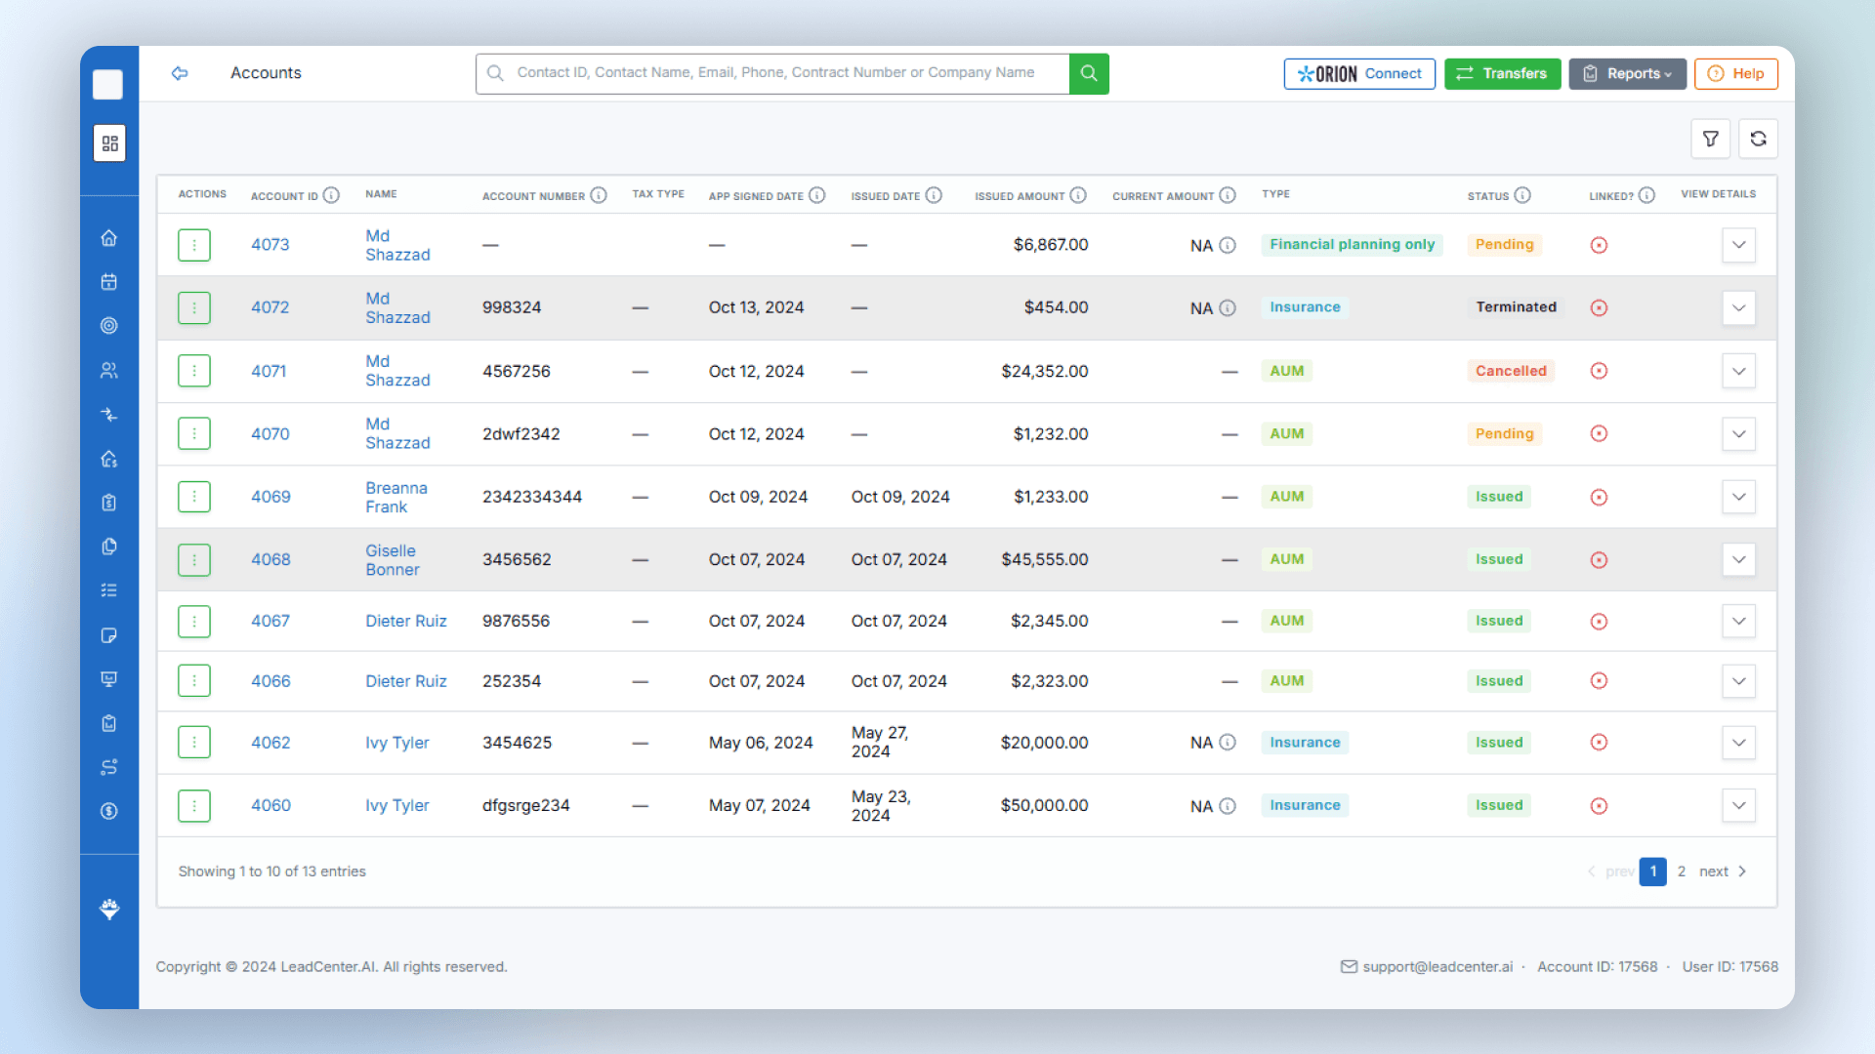This screenshot has width=1875, height=1054.
Task: Click the issued amount $45,555.00
Action: click(1045, 560)
